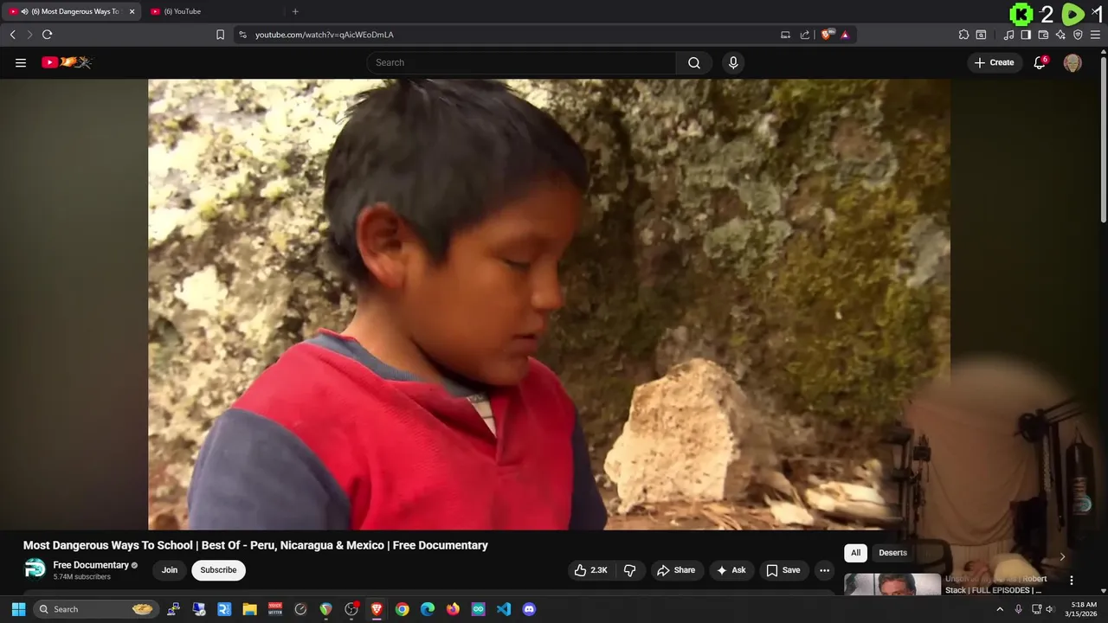Open Brave VPN shield icon
The width and height of the screenshot is (1108, 623).
[x=1078, y=35]
